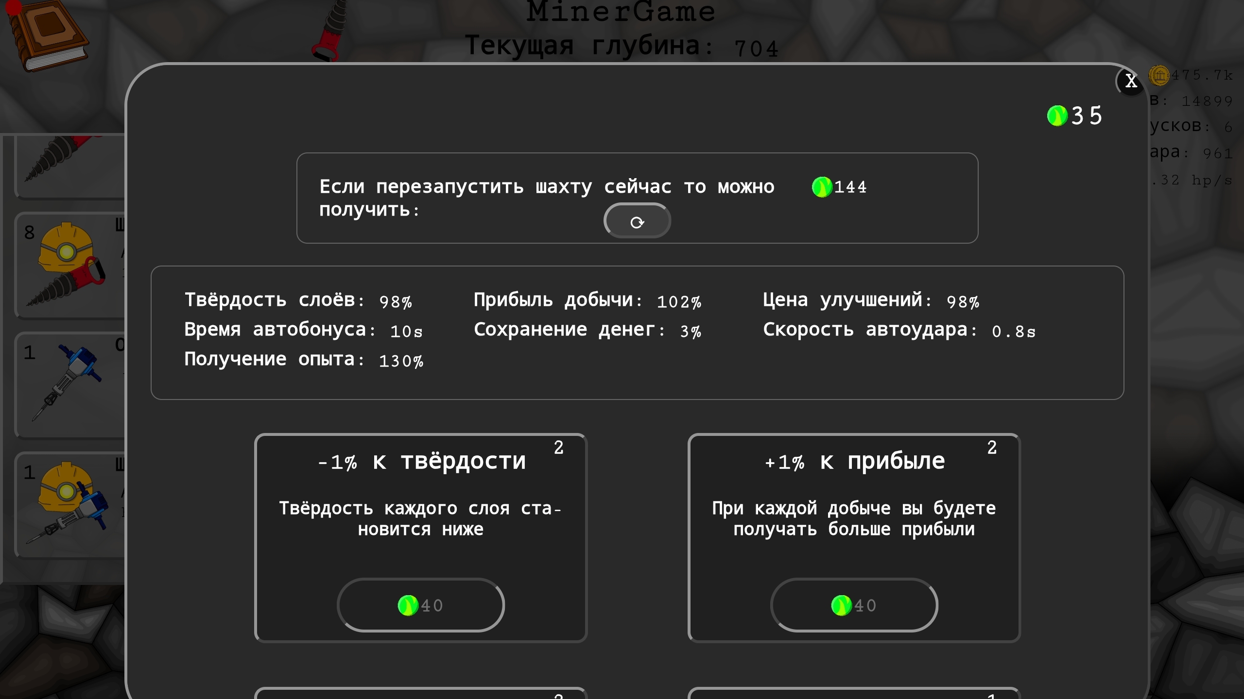Click the gem icon on the left 40-gem price button
Screen dimensions: 1244x699
(x=408, y=605)
